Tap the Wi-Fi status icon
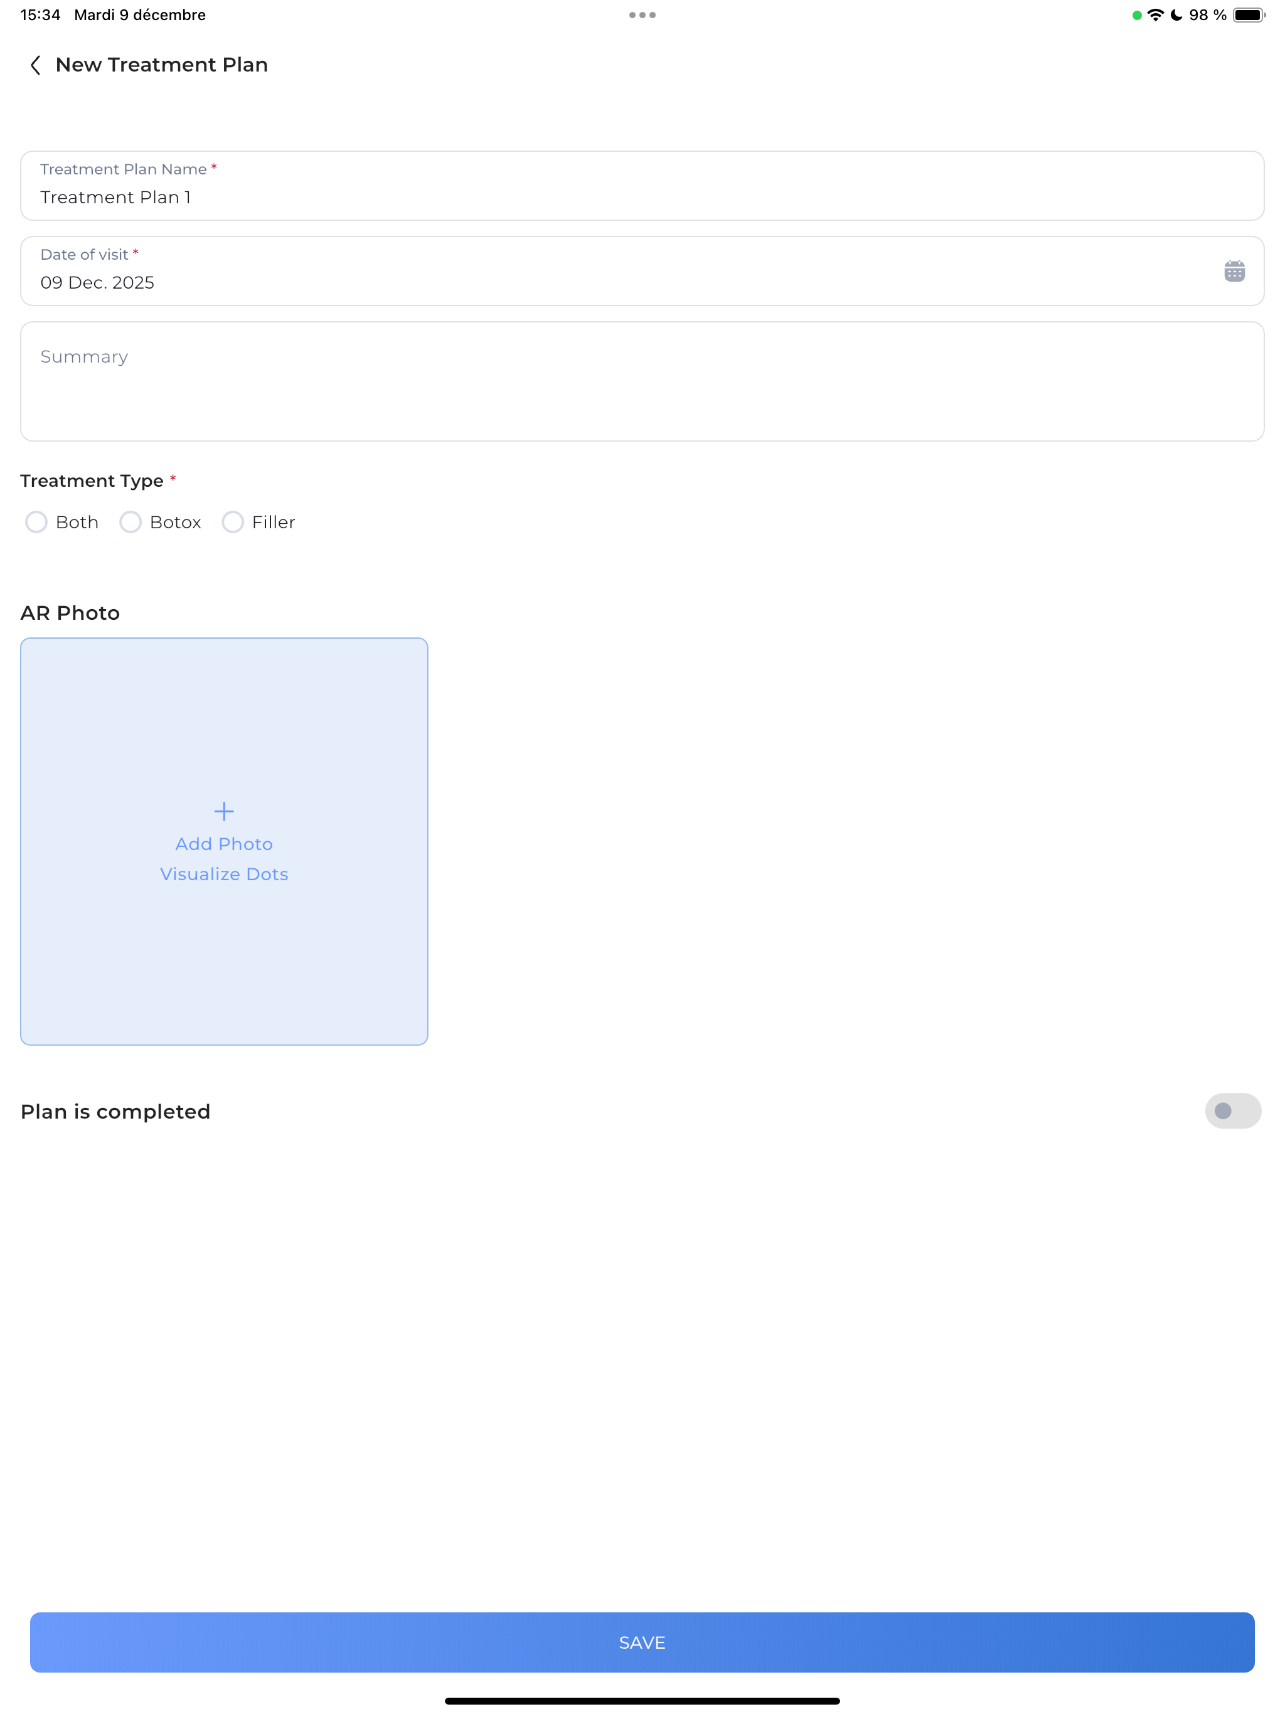 1154,14
